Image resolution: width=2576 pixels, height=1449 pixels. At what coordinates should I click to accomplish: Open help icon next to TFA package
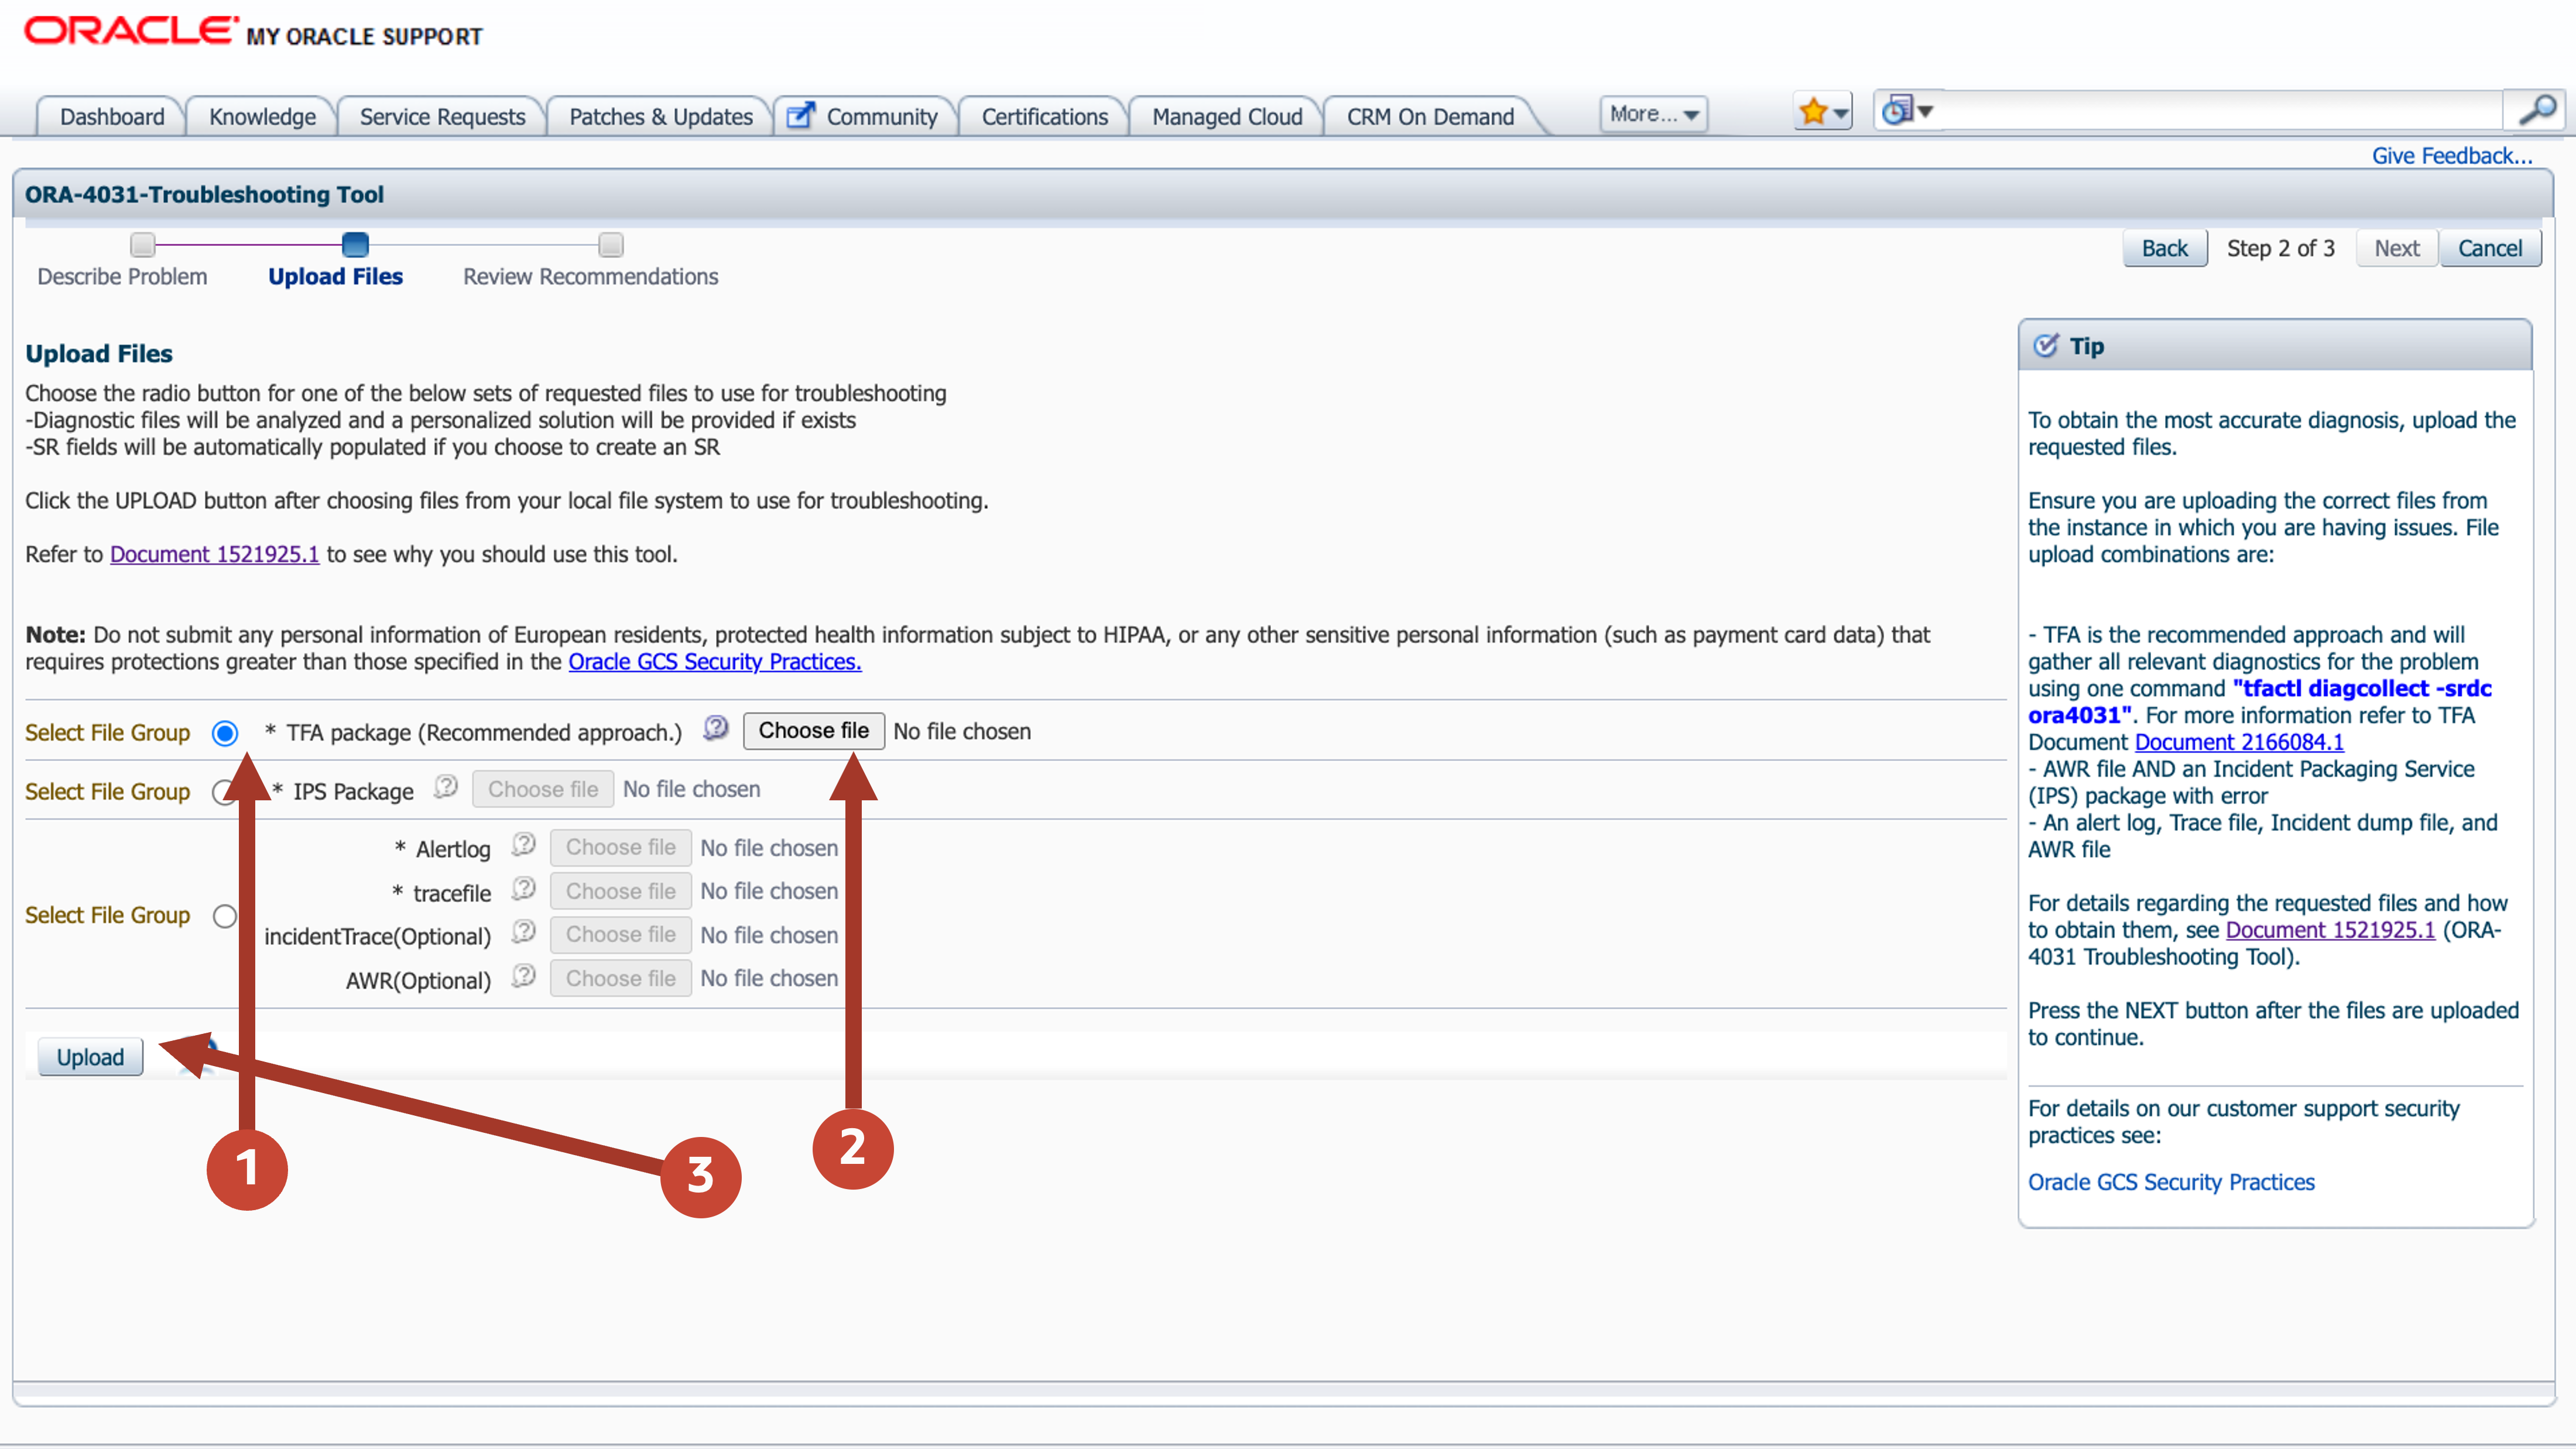tap(716, 728)
